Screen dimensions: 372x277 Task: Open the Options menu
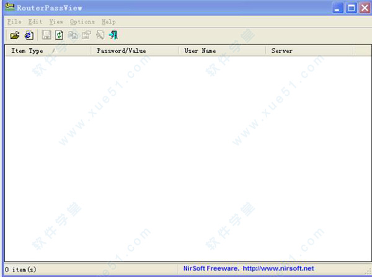point(82,22)
